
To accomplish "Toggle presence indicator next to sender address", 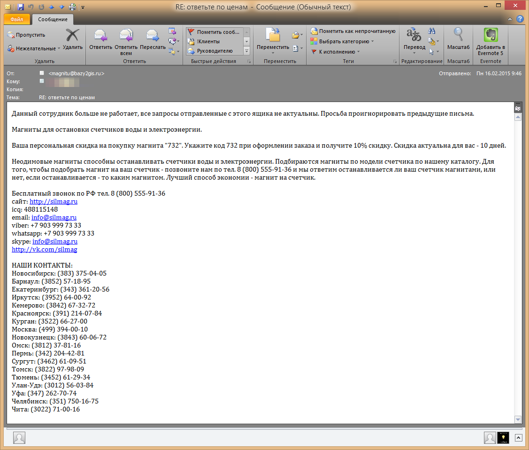I will [x=42, y=73].
